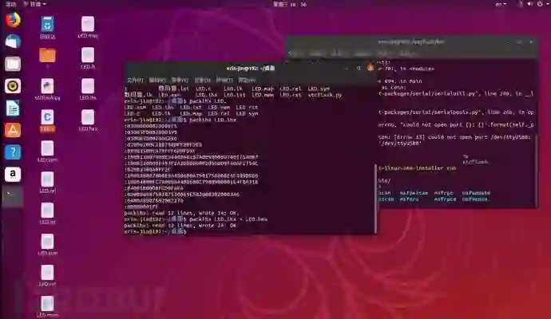Select the LED.rel file on the desktop
Viewport: 551px width, 319px height.
[47, 183]
